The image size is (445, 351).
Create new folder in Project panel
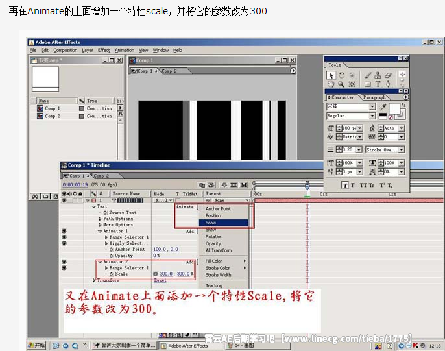point(45,197)
